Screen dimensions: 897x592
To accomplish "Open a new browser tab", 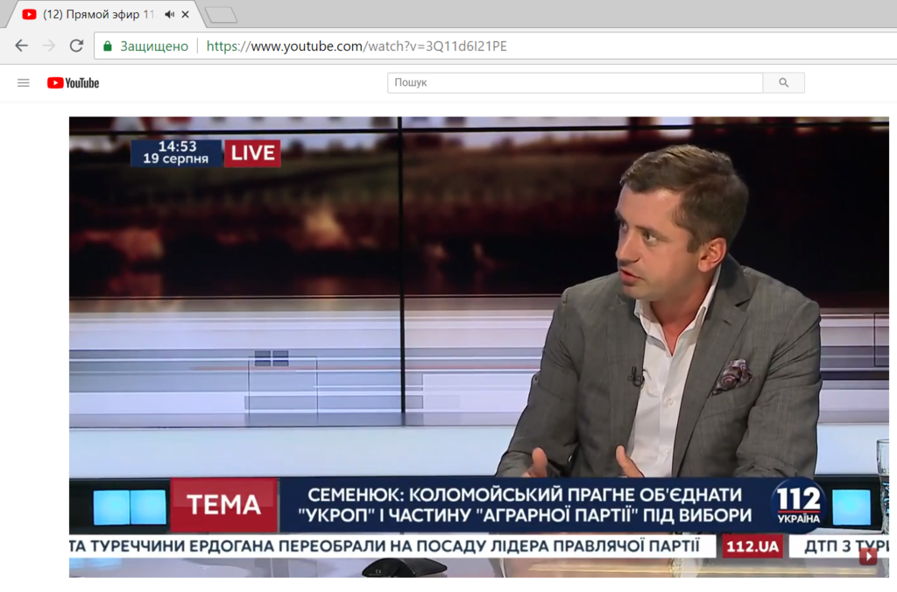I will (x=221, y=15).
